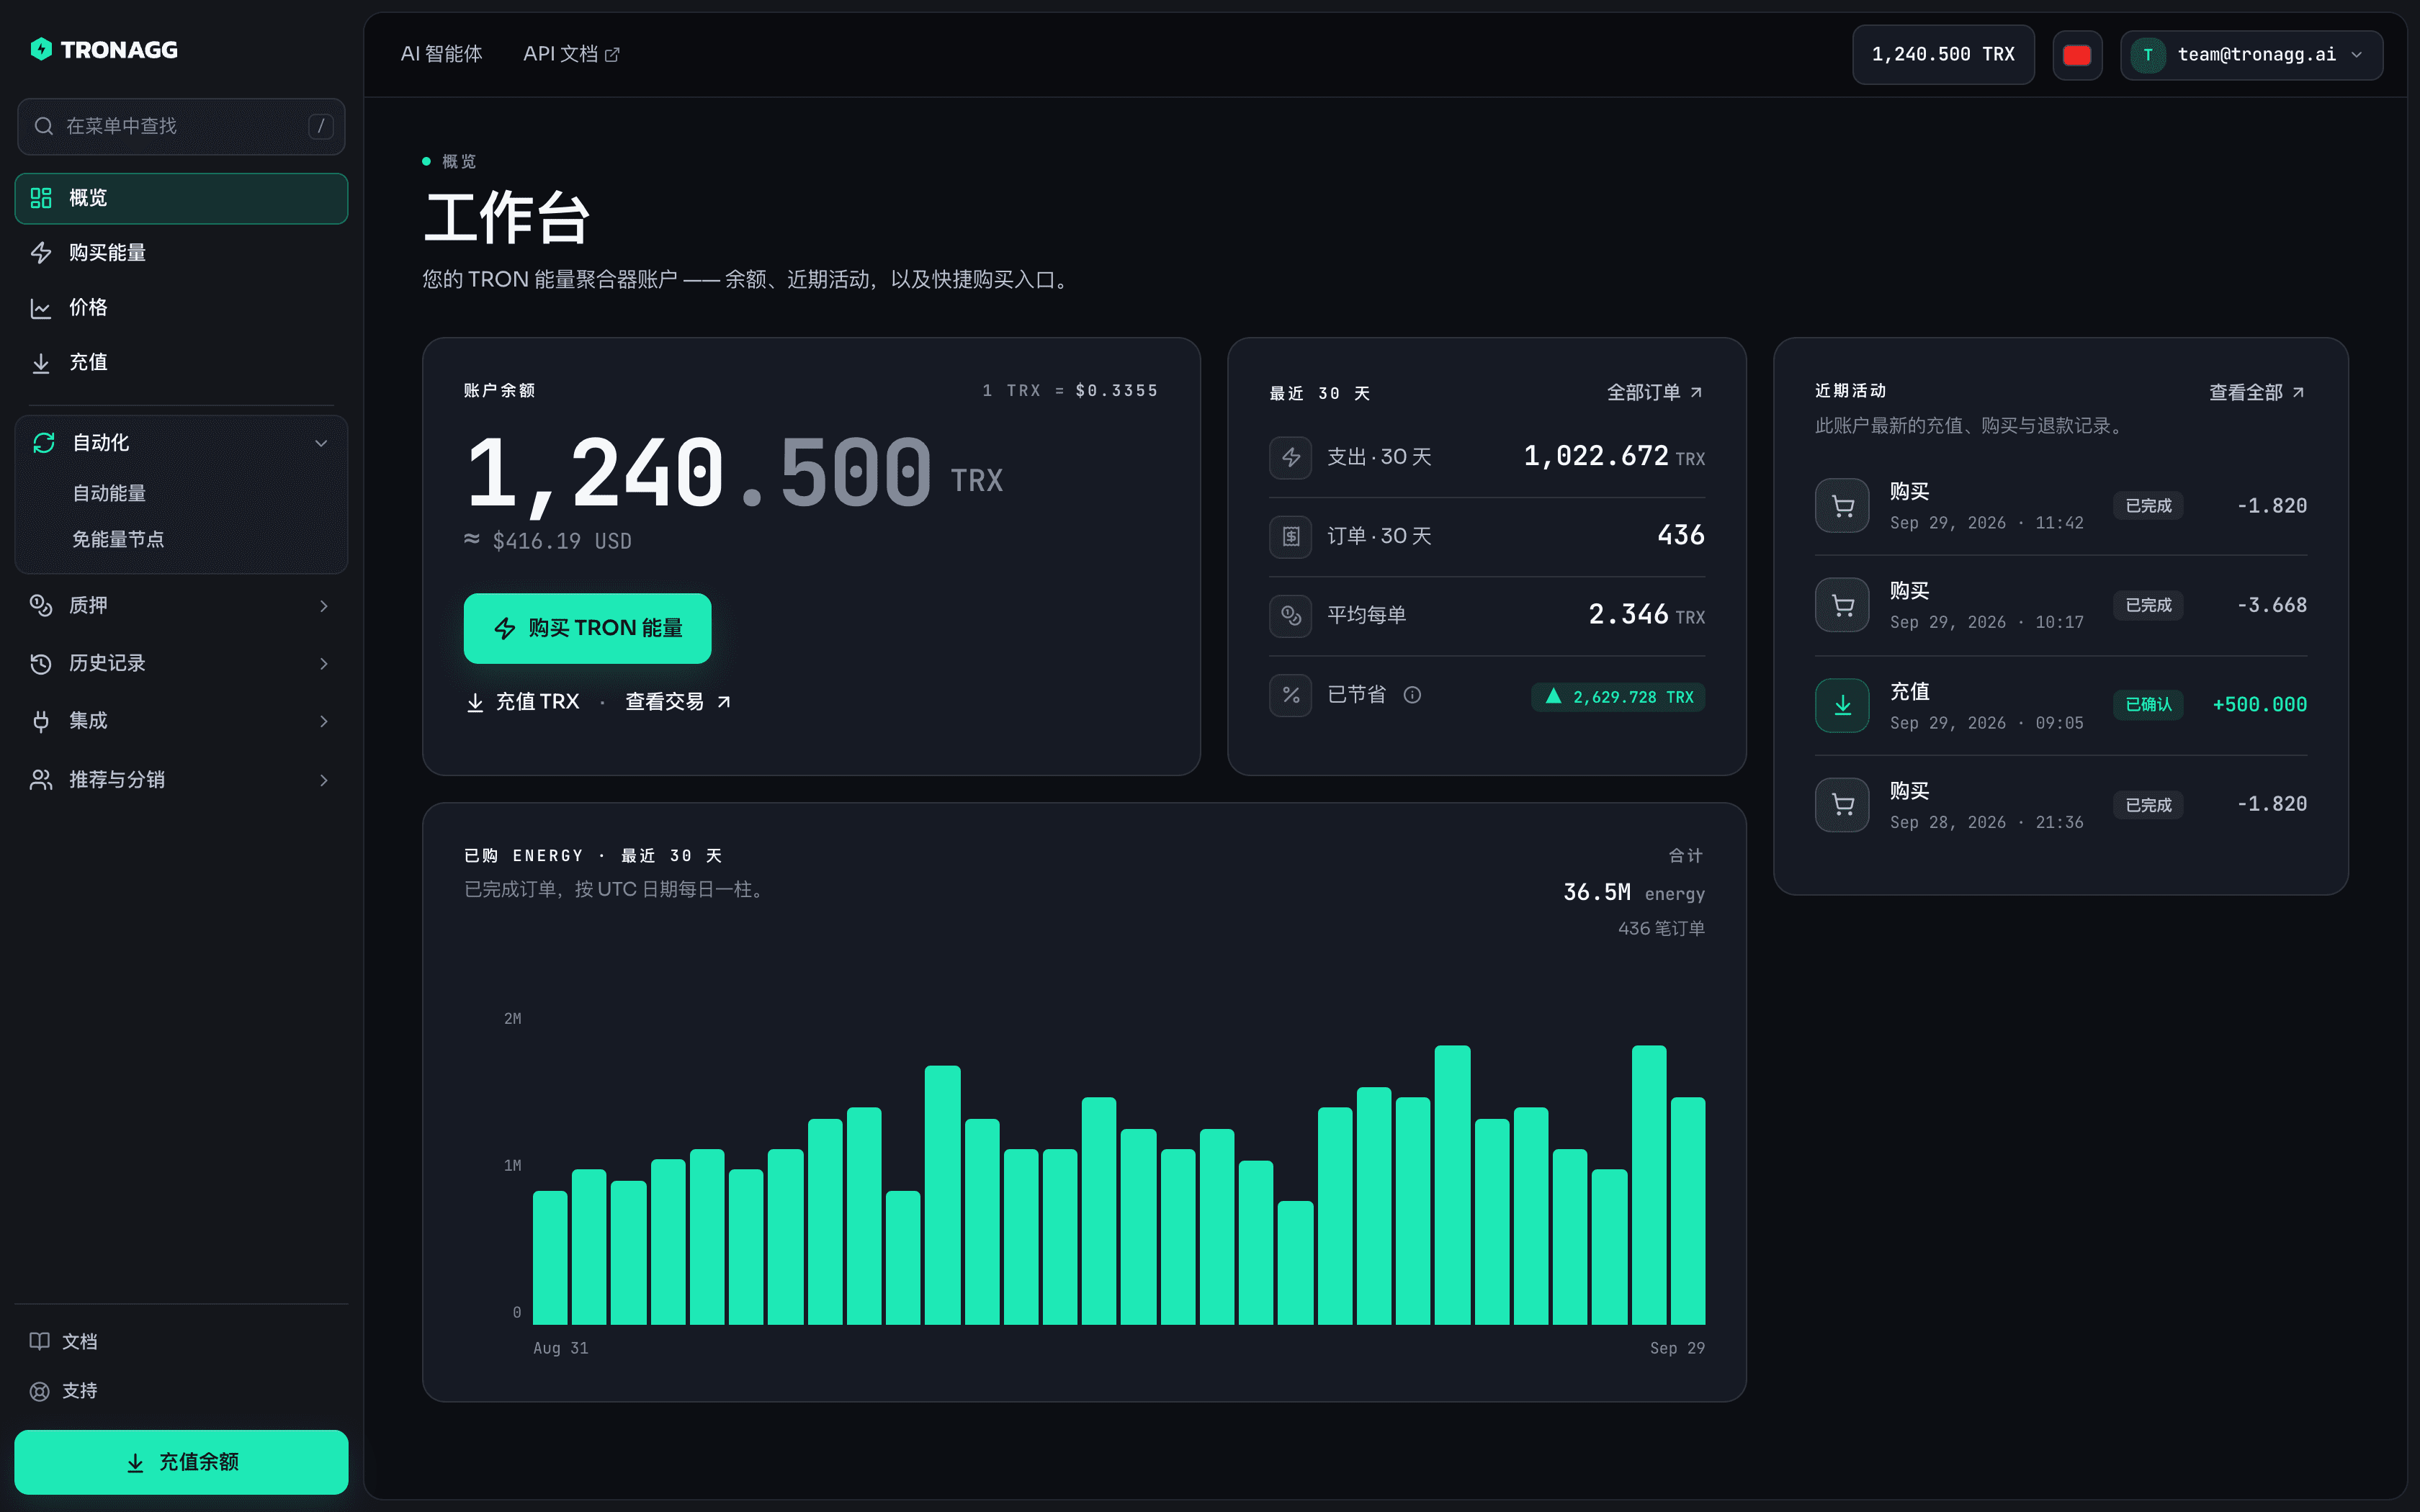Click the red flag language swatch
The width and height of the screenshot is (2420, 1512).
coord(2077,54)
